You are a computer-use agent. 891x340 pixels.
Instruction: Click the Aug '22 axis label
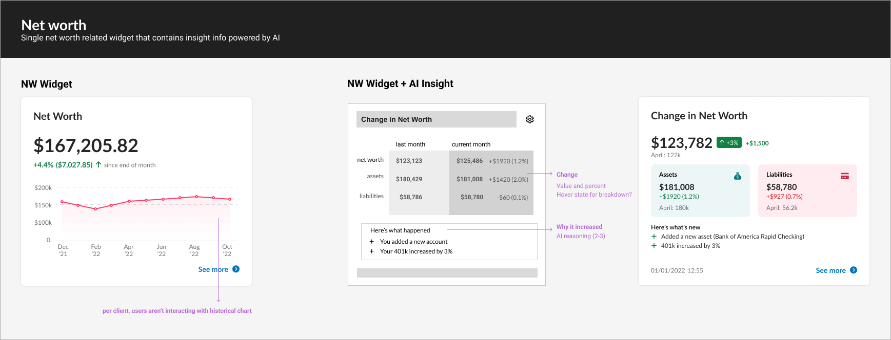194,250
